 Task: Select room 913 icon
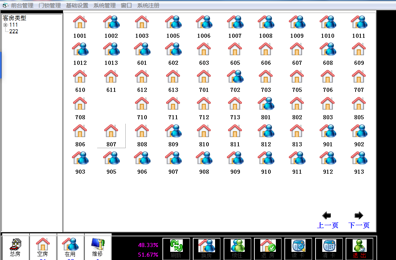359,158
